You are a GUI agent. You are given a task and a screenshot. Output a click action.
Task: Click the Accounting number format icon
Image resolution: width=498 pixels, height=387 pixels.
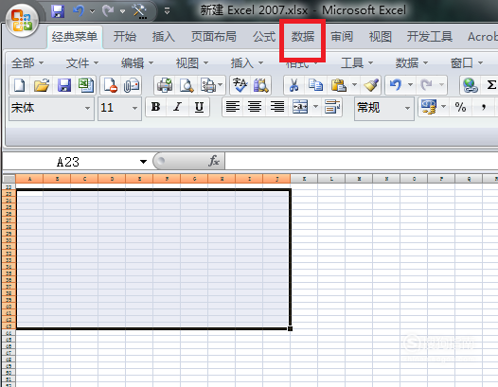[429, 107]
